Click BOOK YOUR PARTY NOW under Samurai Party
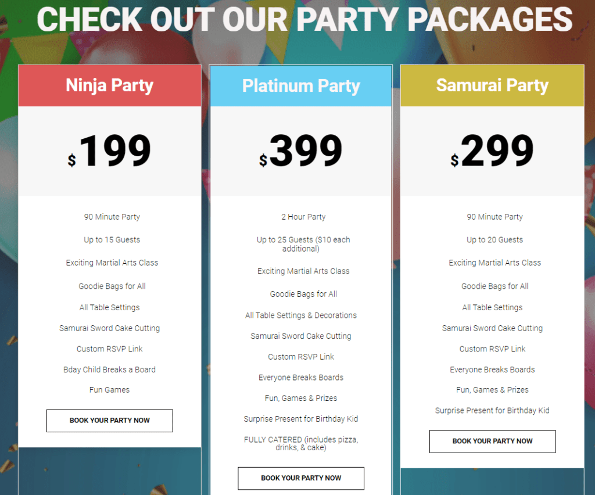595x495 pixels. [492, 441]
